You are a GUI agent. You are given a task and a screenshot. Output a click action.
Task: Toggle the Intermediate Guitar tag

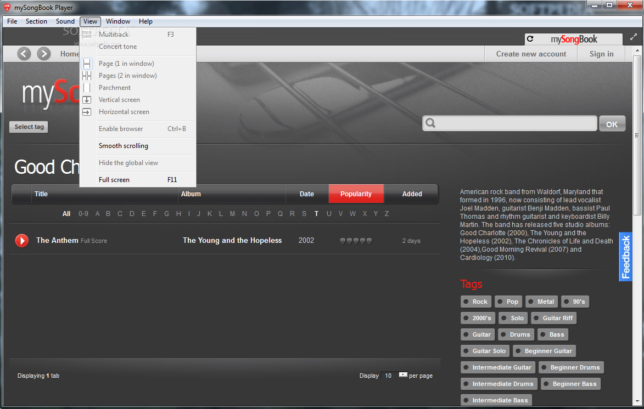click(498, 367)
